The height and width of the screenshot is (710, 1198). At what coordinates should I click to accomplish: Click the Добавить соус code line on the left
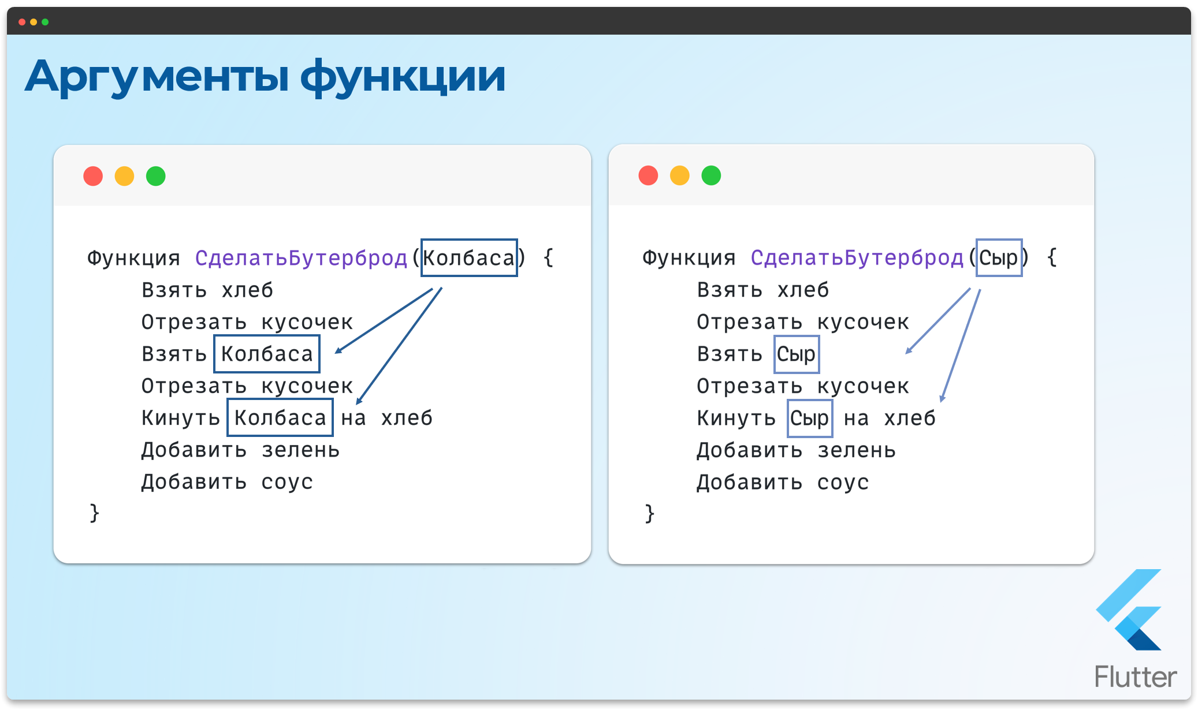click(x=228, y=481)
